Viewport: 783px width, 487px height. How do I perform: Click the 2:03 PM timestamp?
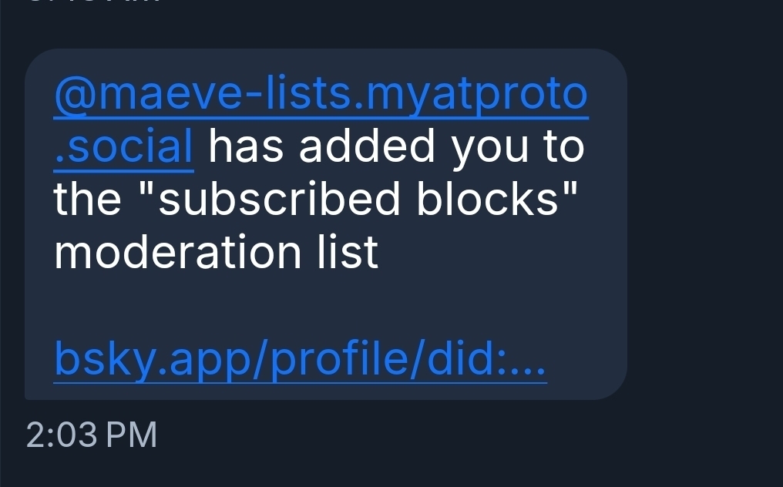(x=92, y=435)
